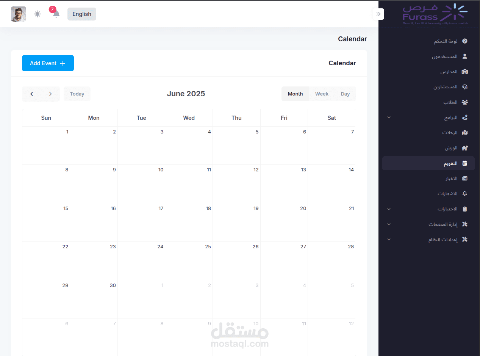Click the students group icon in sidebar
The width and height of the screenshot is (480, 356).
(465, 102)
